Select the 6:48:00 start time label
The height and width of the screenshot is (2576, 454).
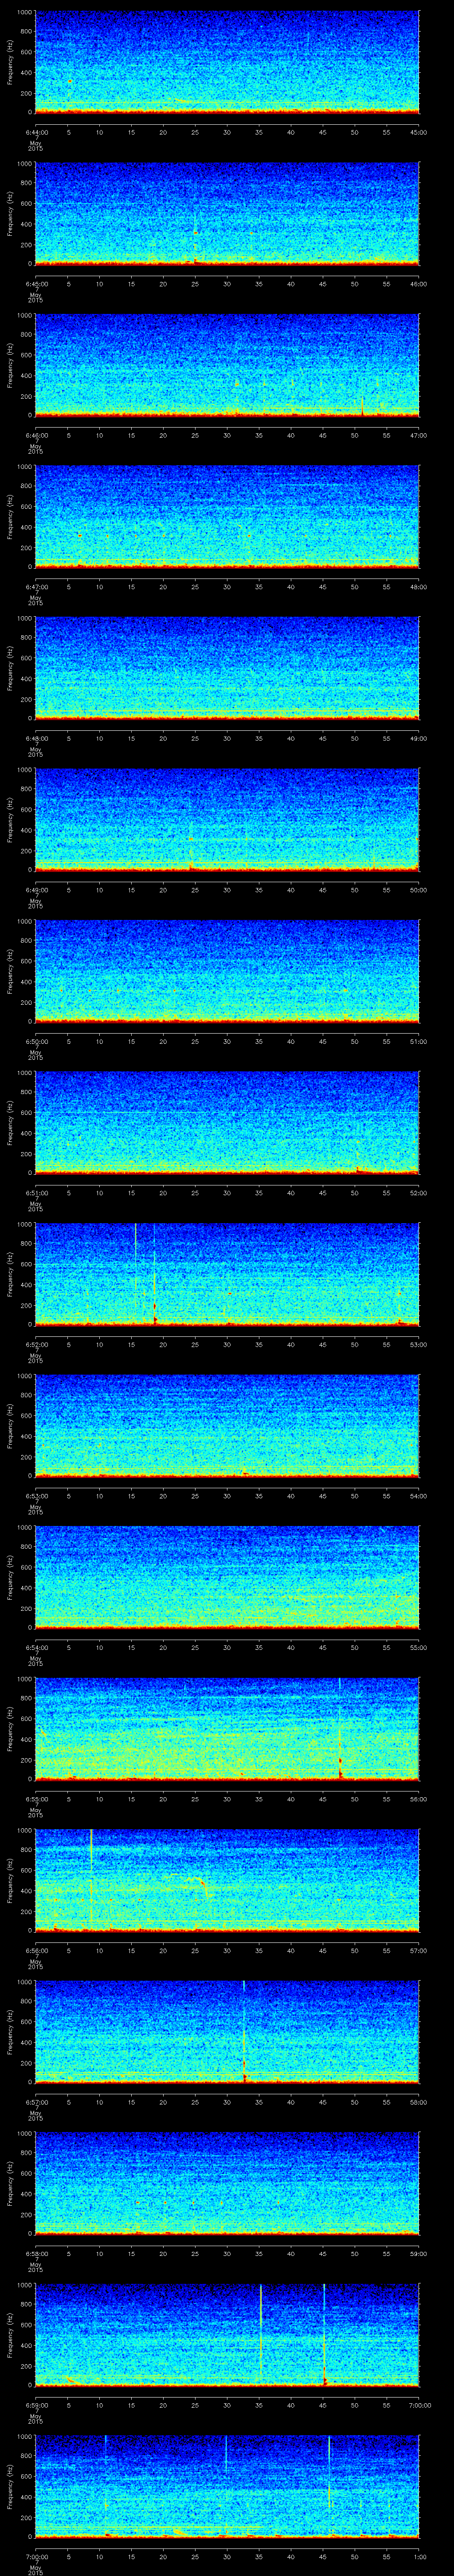pyautogui.click(x=36, y=738)
